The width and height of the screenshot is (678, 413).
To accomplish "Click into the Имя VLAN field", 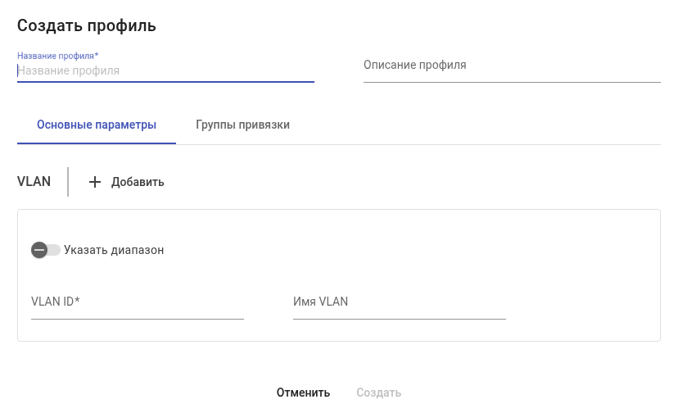I will click(399, 302).
